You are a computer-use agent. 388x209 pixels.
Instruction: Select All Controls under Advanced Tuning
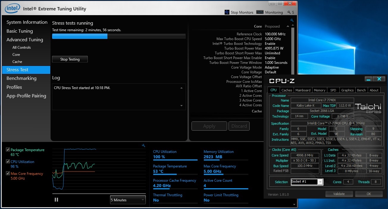click(x=21, y=47)
